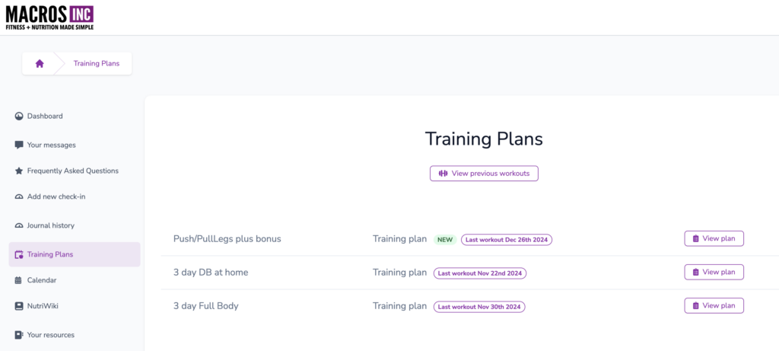
Task: Click the Frequently Asked Questions star icon
Action: click(19, 171)
